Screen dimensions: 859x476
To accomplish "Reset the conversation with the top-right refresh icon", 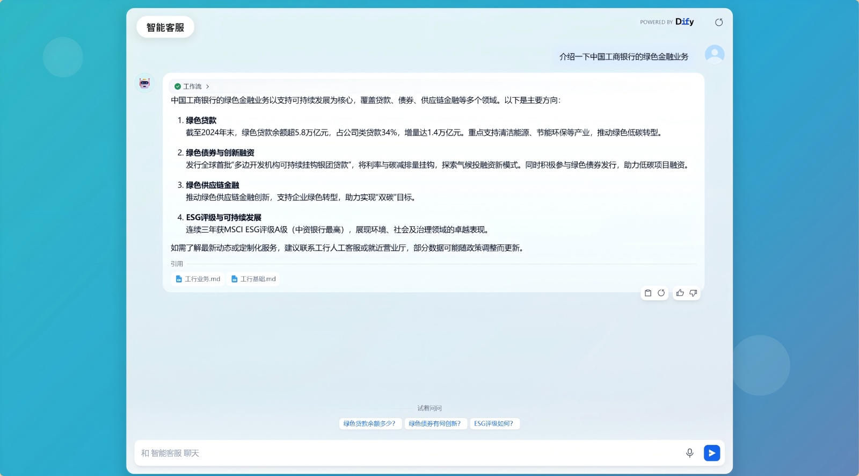I will (x=719, y=22).
